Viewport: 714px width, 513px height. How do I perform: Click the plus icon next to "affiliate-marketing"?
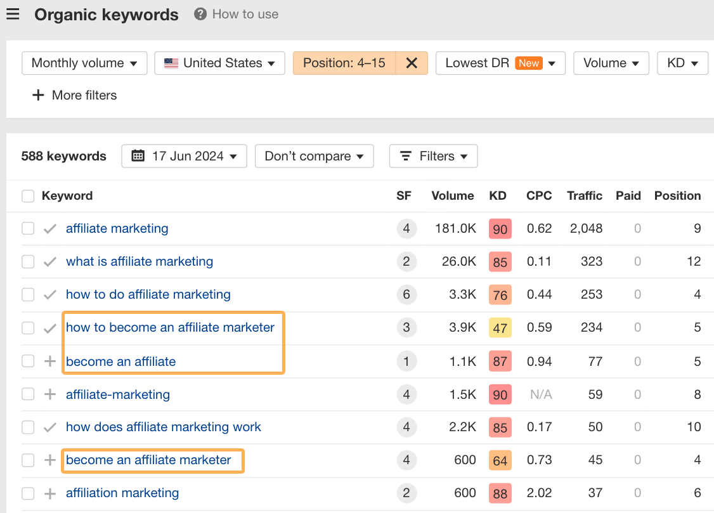tap(49, 394)
